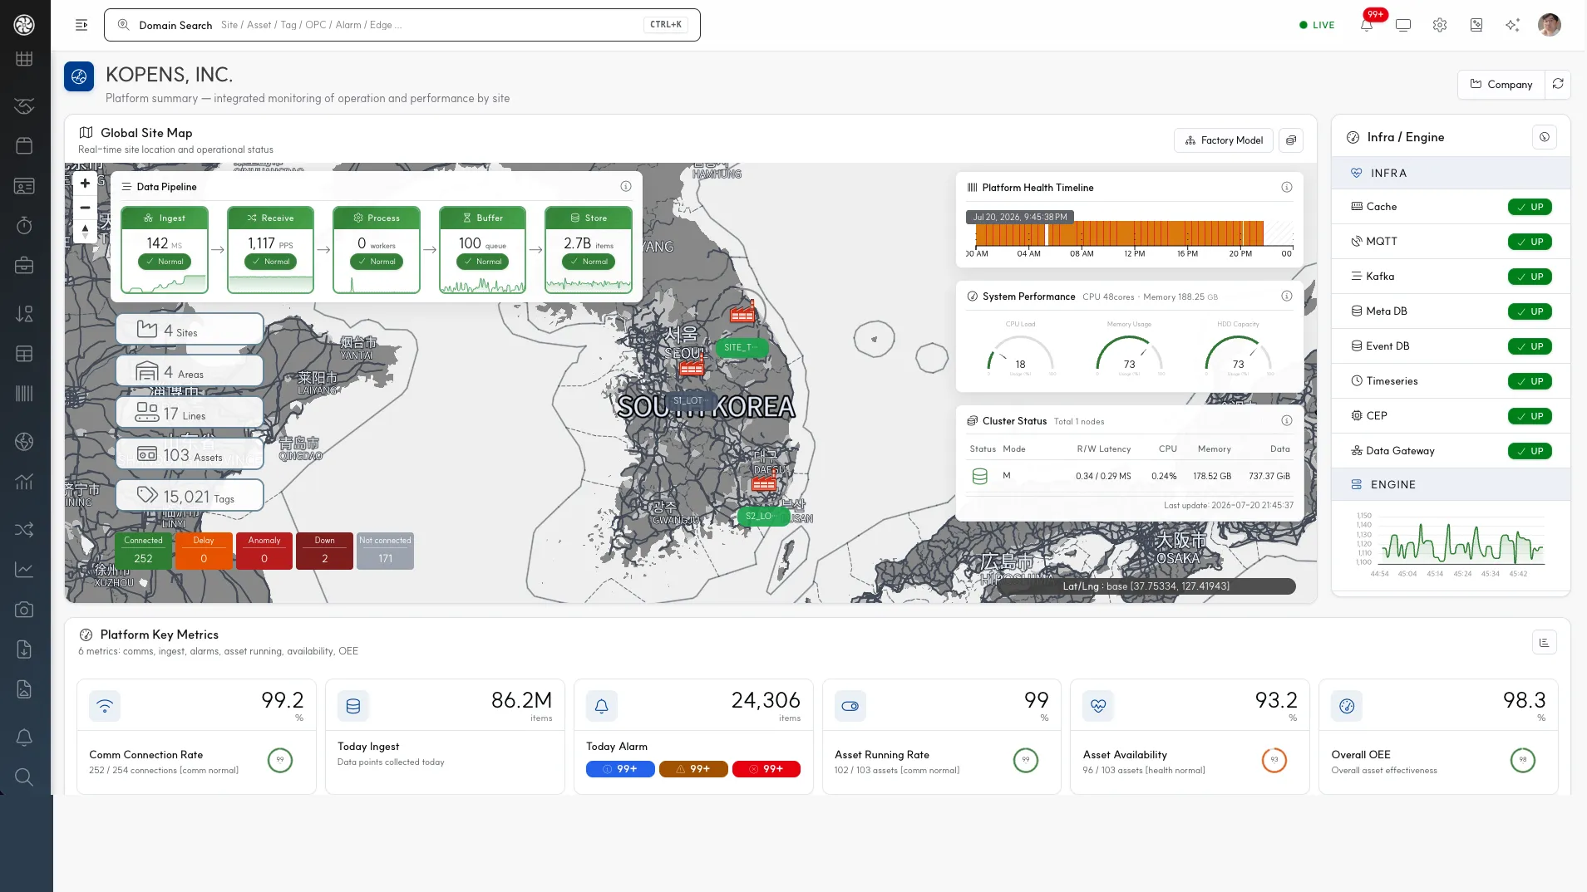Zoom out on the map
The height and width of the screenshot is (892, 1587).
point(85,208)
